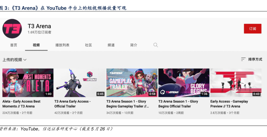
Task: Switch to the 播放列表 playlists tab
Action: [x=62, y=45]
